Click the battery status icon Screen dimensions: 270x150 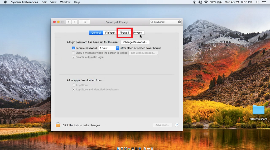219,2
